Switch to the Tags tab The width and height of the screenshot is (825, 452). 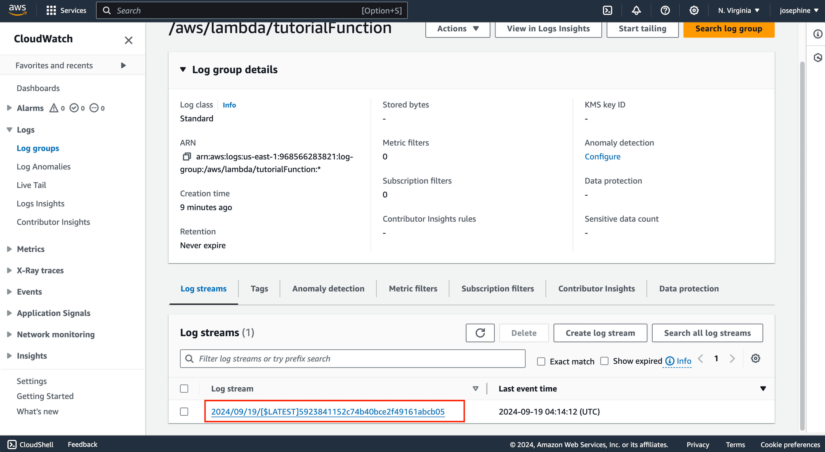259,289
